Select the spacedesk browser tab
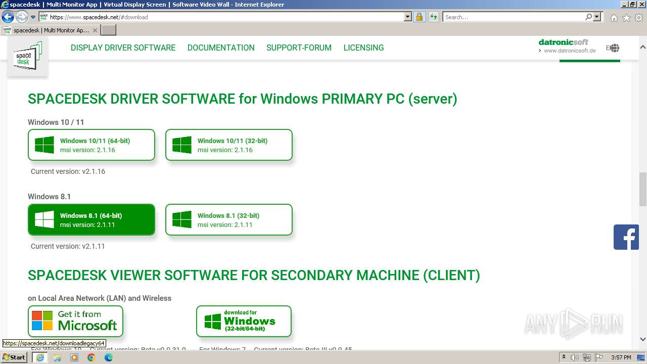 50,30
